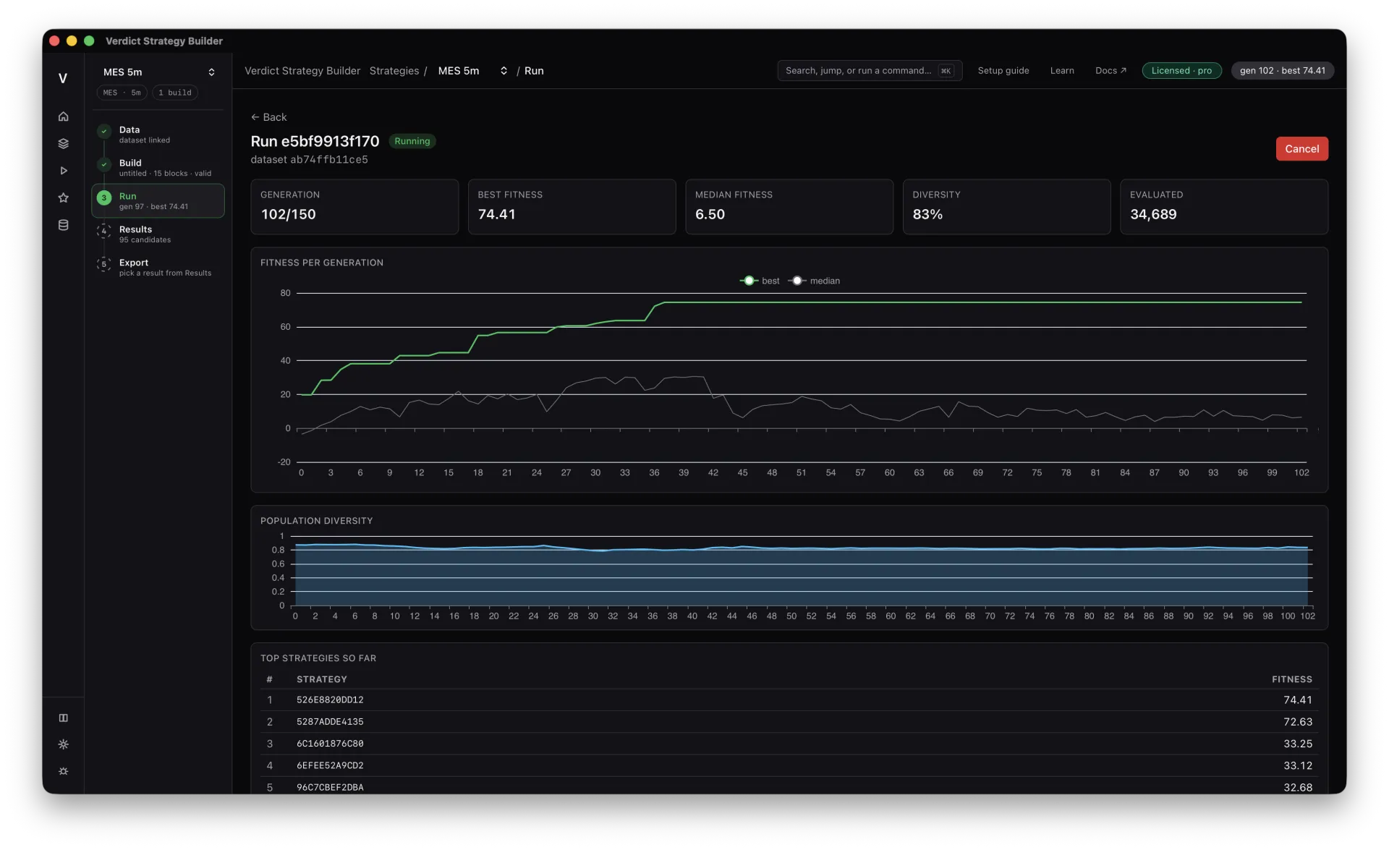Click the dashed step 5 Export badge
This screenshot has width=1389, height=850.
click(104, 264)
